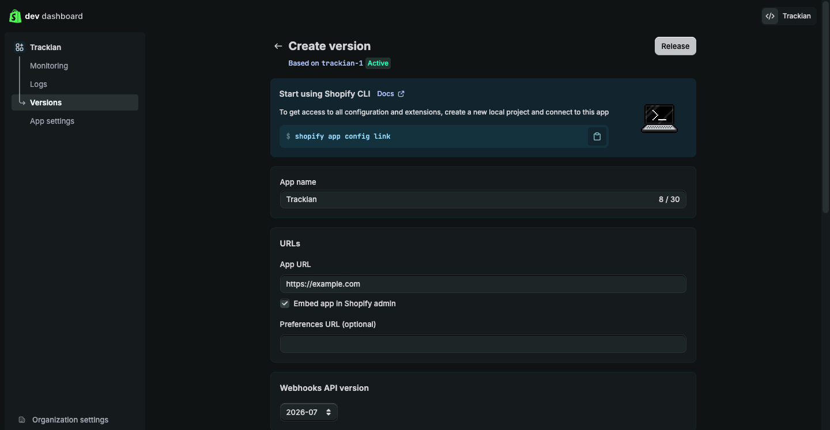Click the Create version heading

click(330, 46)
